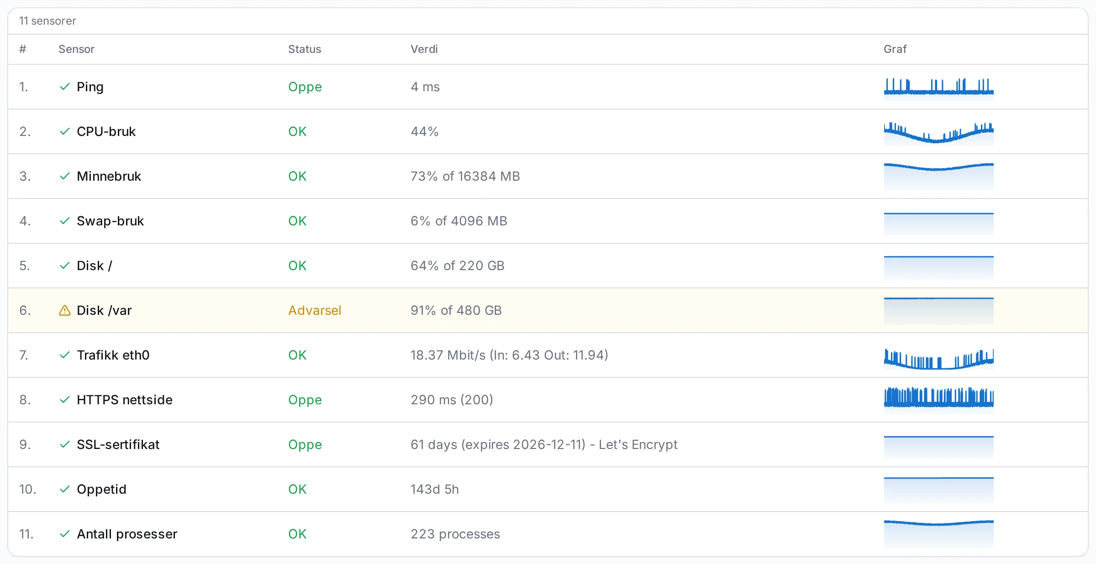The image size is (1096, 564).
Task: Select the value 18.37 Mbit/s traffic reading
Action: pos(509,355)
